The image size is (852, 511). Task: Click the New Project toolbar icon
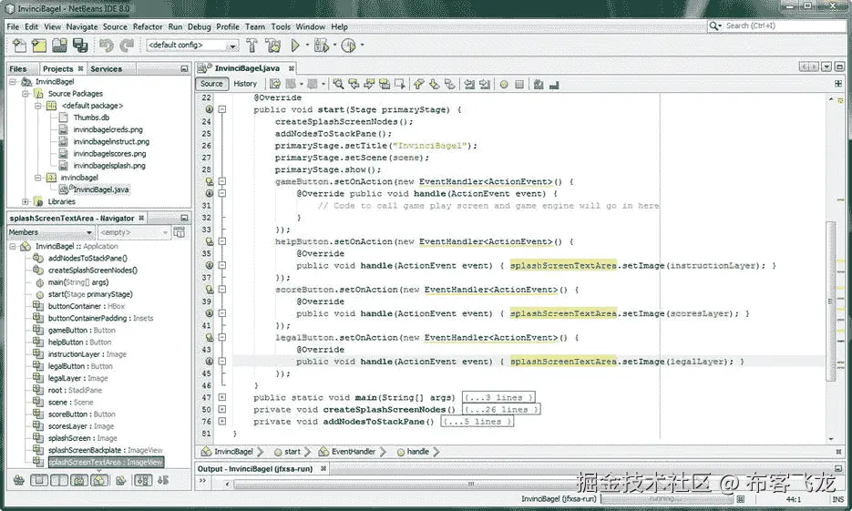[x=39, y=46]
